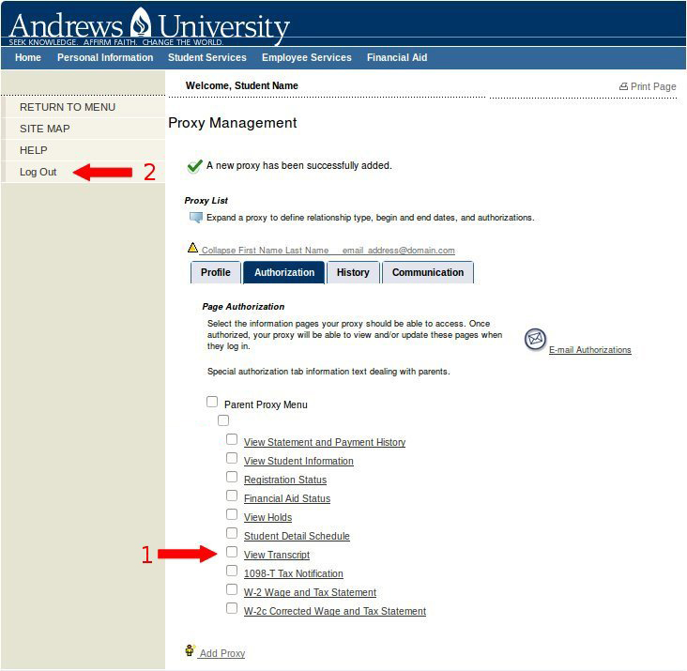Click 'A new proxy has been successfully added' message
This screenshot has width=687, height=671.
(x=299, y=165)
